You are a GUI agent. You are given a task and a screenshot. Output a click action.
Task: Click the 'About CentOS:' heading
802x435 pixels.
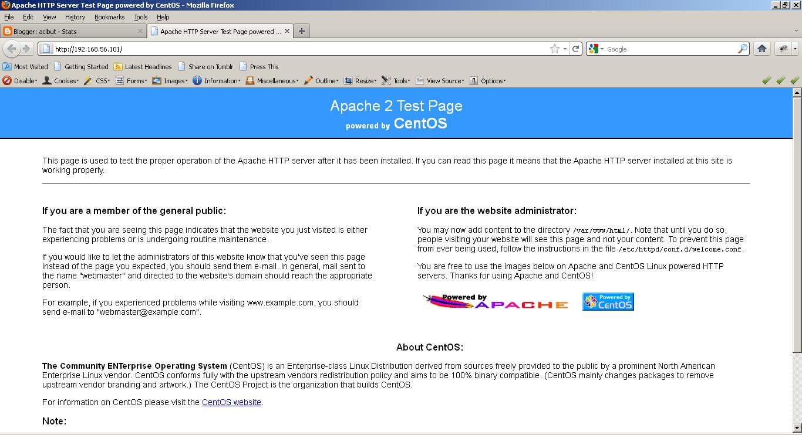[430, 347]
